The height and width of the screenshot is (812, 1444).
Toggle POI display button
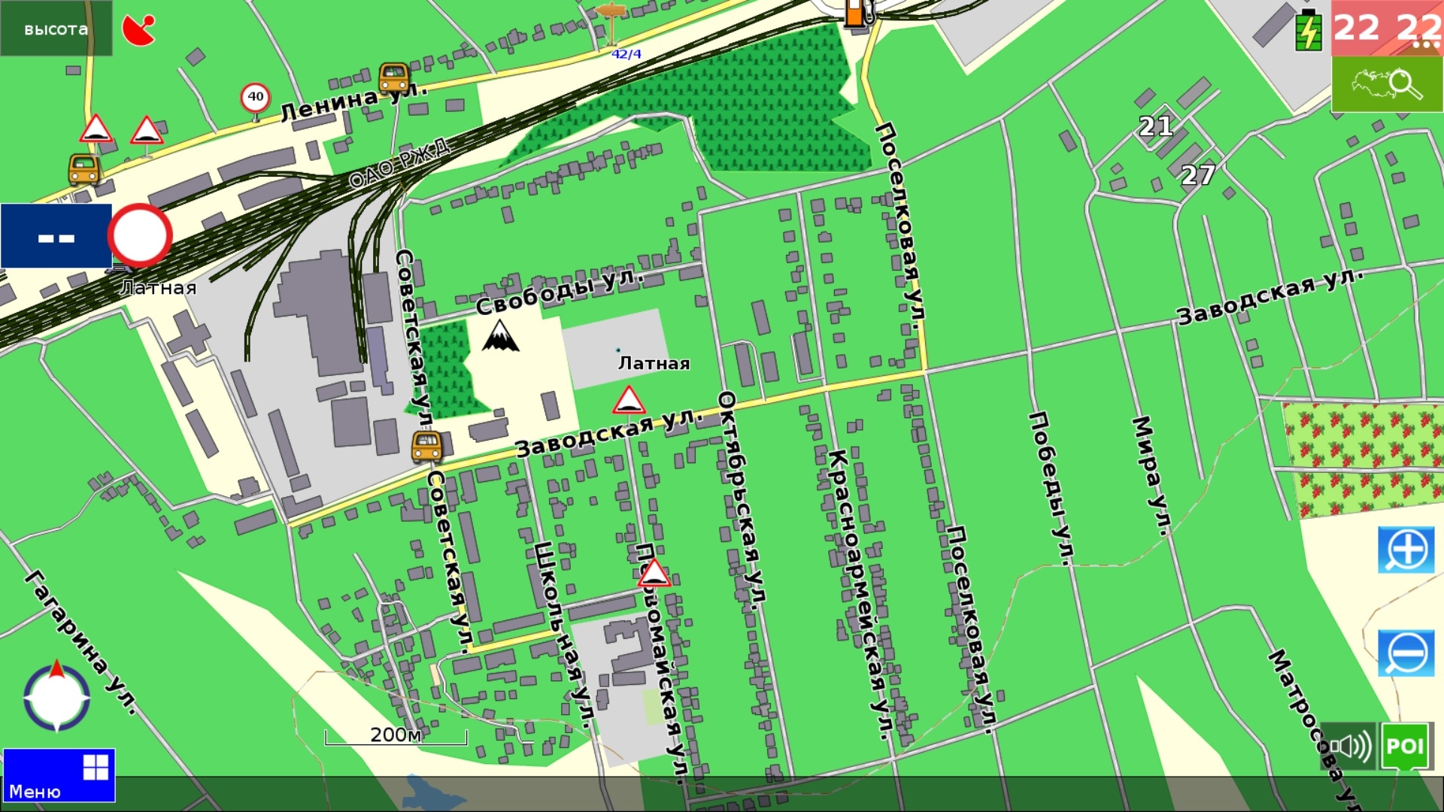(1405, 746)
